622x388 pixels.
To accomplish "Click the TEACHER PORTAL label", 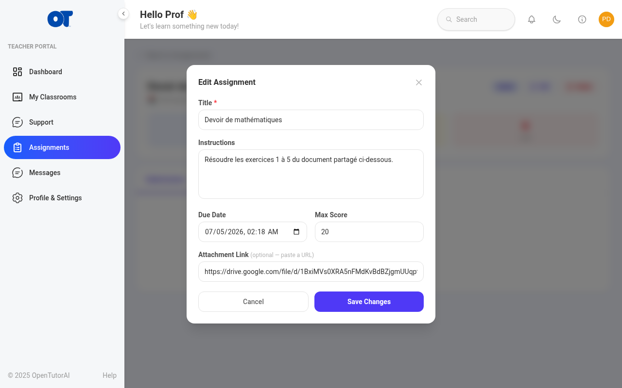I will tap(32, 47).
